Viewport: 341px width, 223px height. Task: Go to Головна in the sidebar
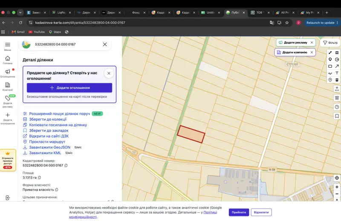click(x=8, y=60)
